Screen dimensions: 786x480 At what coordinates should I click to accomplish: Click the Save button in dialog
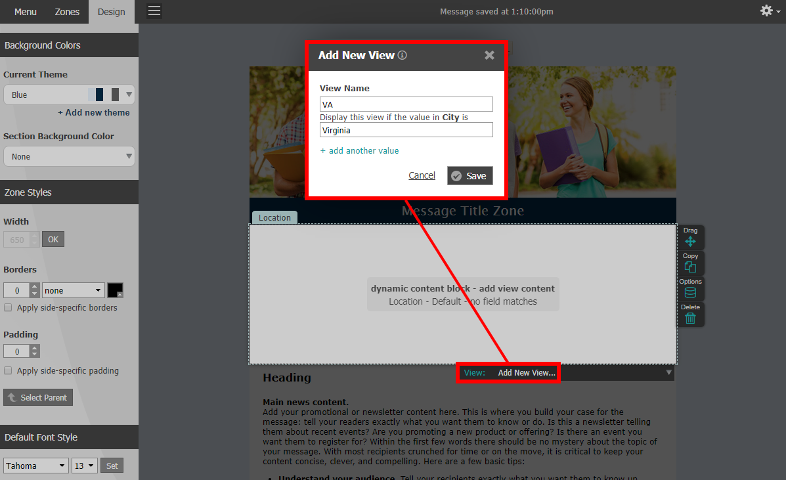469,175
